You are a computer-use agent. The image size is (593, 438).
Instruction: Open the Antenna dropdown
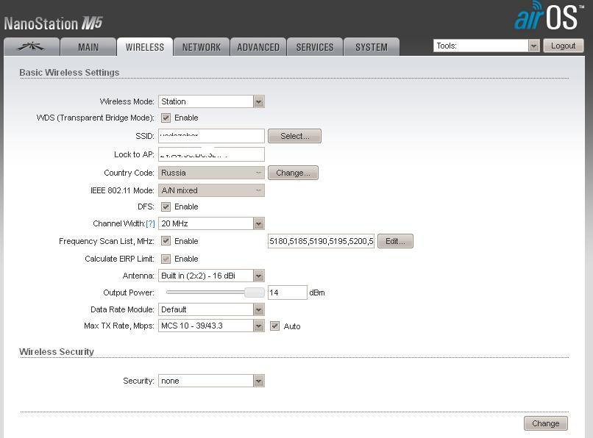coord(211,276)
